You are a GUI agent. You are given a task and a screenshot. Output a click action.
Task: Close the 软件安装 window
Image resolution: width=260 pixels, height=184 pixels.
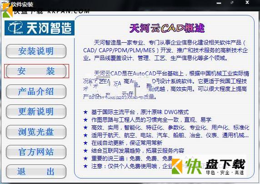247,2
